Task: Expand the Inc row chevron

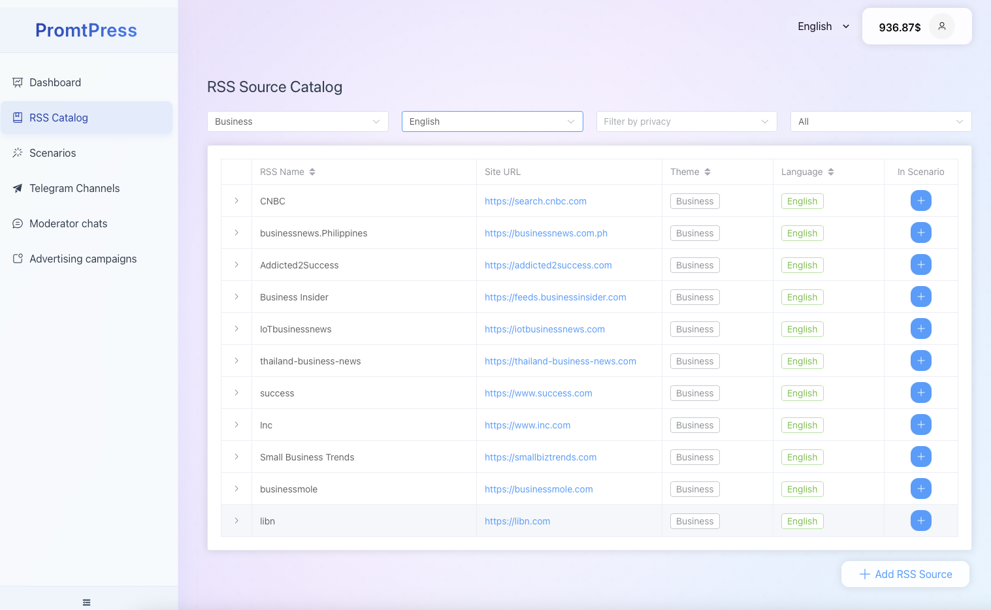Action: click(236, 425)
